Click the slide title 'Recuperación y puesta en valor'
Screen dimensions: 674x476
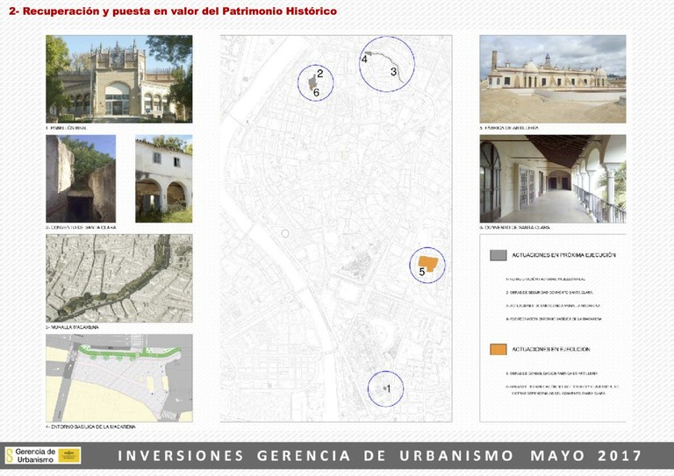(x=173, y=11)
